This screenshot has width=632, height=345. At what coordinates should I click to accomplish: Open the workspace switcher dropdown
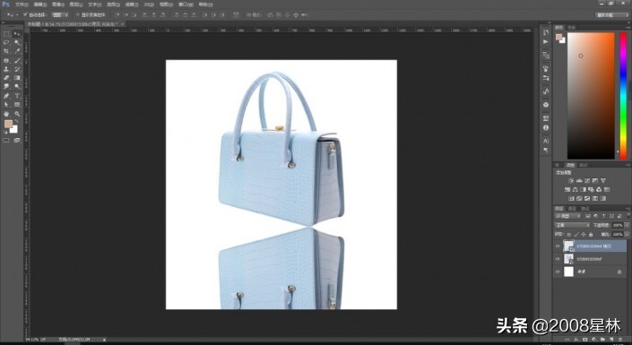(x=612, y=15)
